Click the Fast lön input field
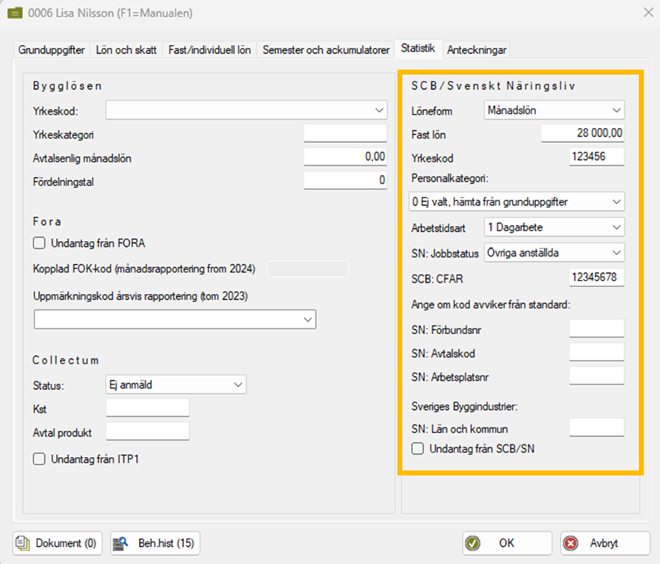 point(582,134)
